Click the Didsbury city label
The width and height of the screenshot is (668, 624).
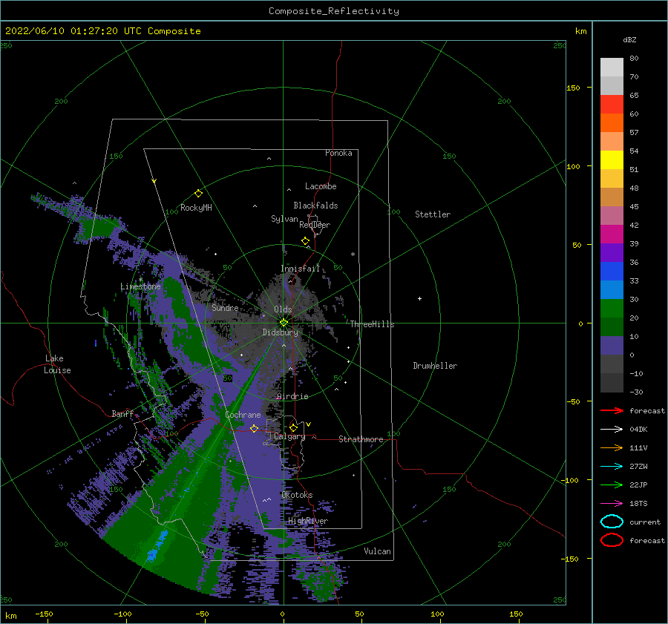281,332
